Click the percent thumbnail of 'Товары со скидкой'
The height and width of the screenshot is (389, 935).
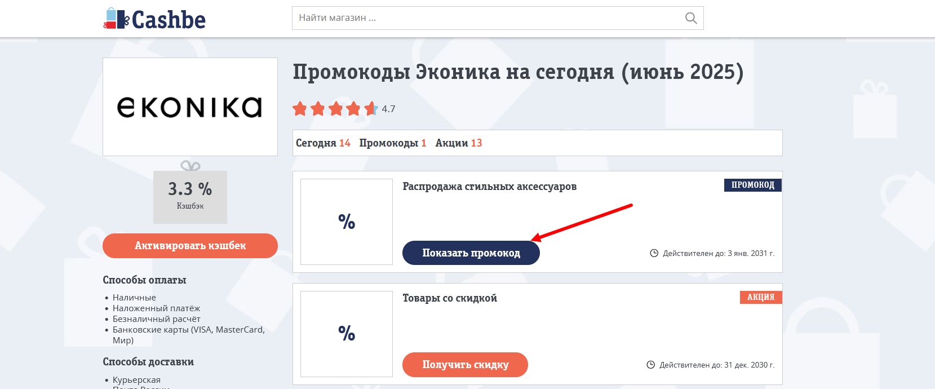(347, 334)
